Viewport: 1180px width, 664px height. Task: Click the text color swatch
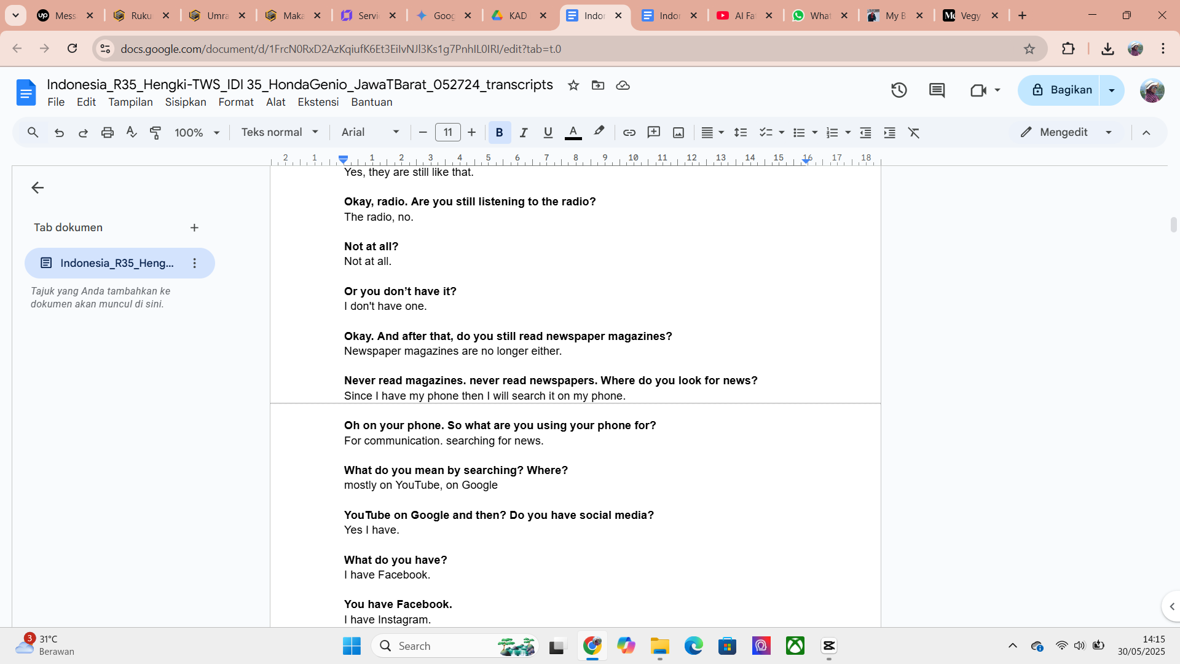click(573, 132)
